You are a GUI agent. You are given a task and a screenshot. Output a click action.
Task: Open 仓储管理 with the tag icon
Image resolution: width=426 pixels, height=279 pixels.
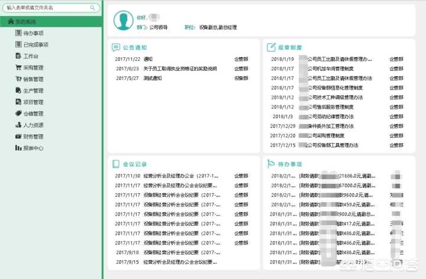tap(30, 113)
